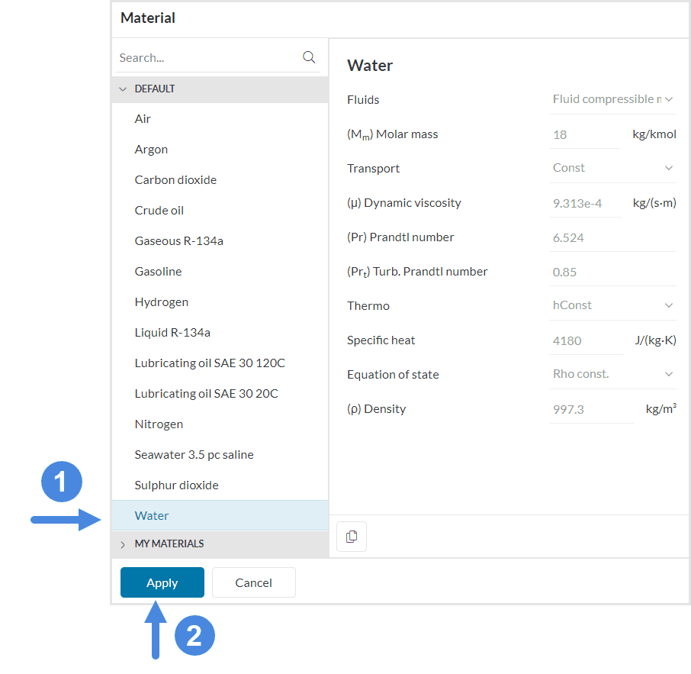Click the Apply button

click(162, 582)
